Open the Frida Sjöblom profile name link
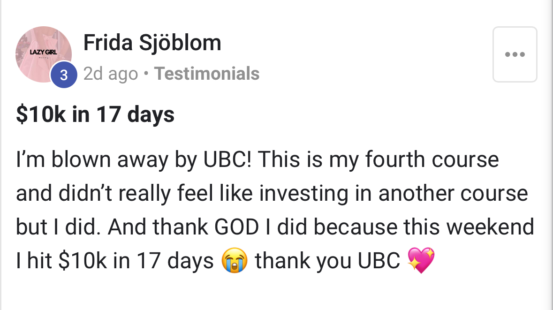Screen dimensions: 553x310 (152, 44)
